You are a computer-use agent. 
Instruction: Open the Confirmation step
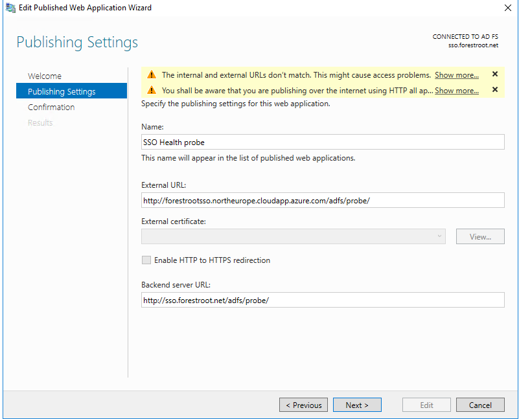coord(51,107)
